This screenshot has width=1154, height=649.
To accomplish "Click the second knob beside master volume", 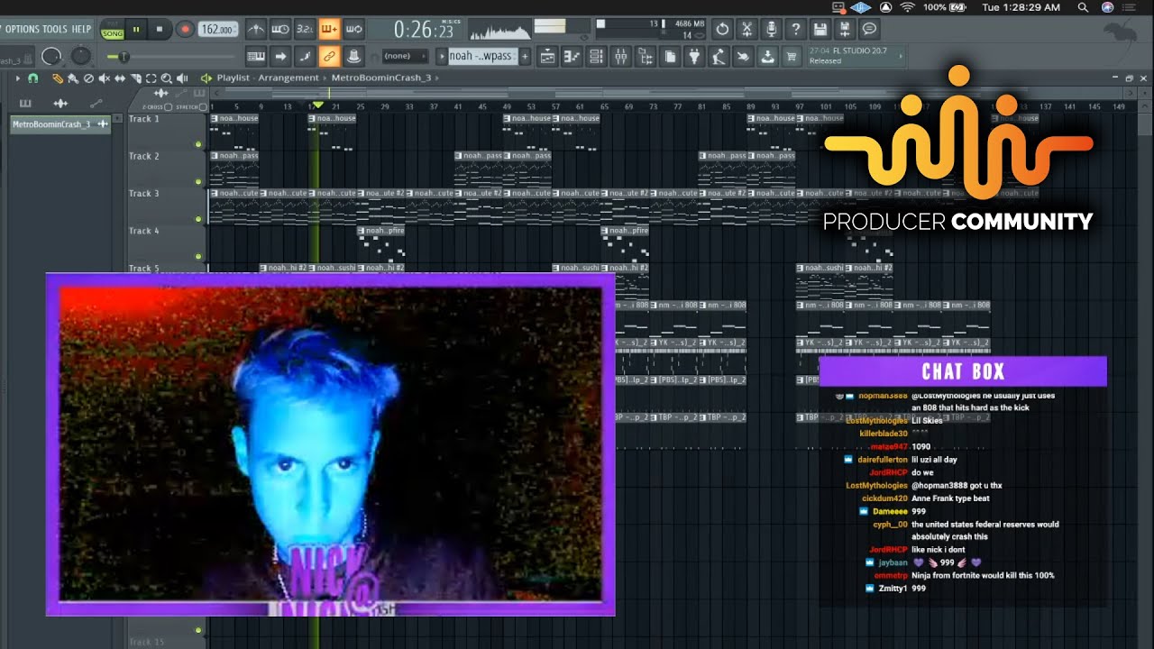I will (x=81, y=56).
